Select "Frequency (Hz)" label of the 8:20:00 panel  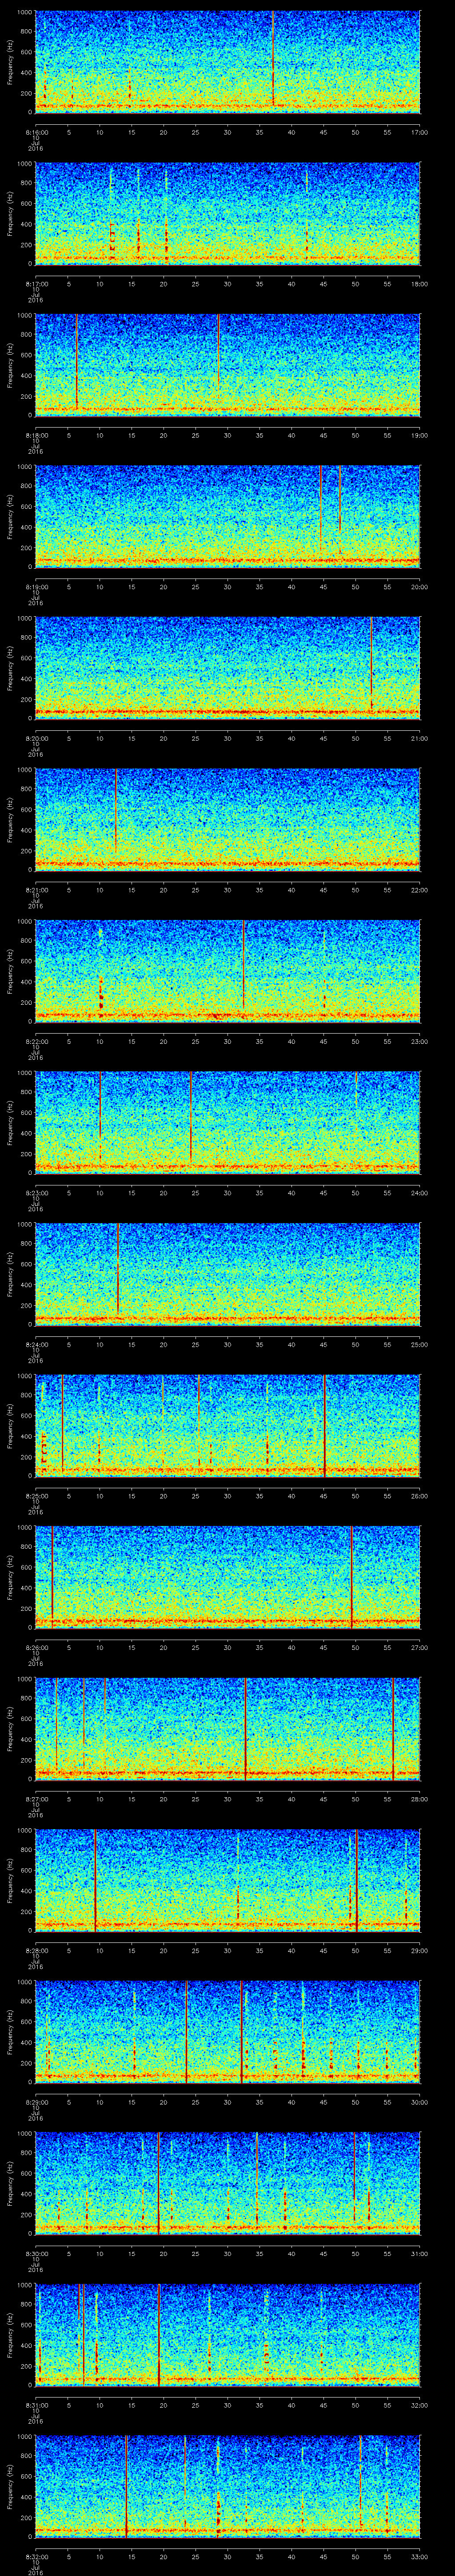coord(10,669)
